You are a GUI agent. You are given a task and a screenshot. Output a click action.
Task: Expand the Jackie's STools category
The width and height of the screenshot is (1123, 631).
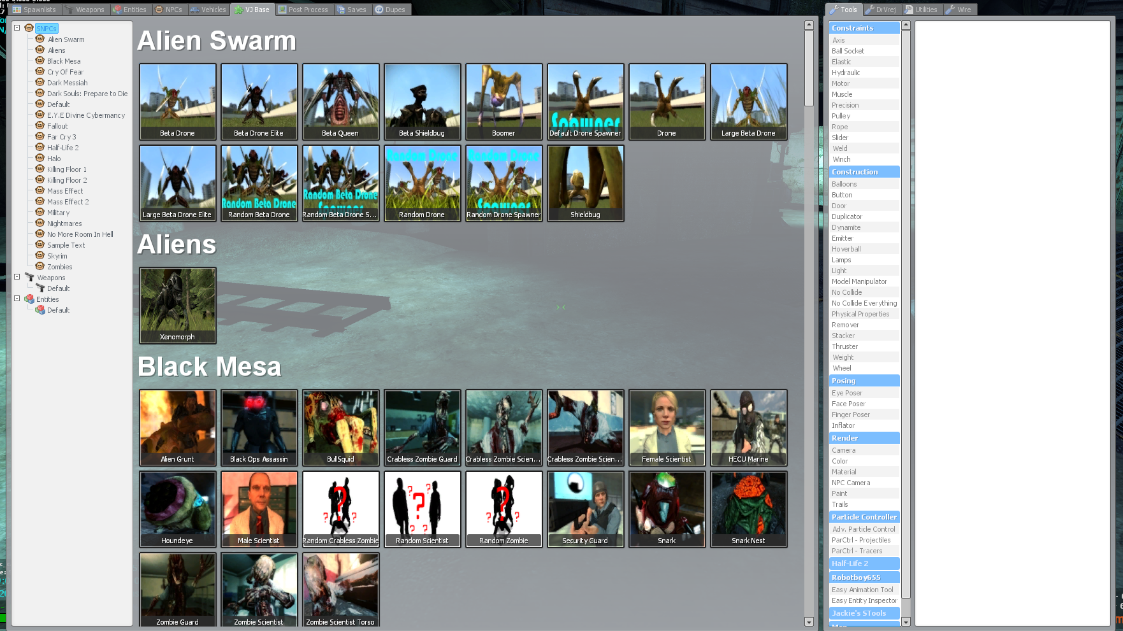coord(864,613)
